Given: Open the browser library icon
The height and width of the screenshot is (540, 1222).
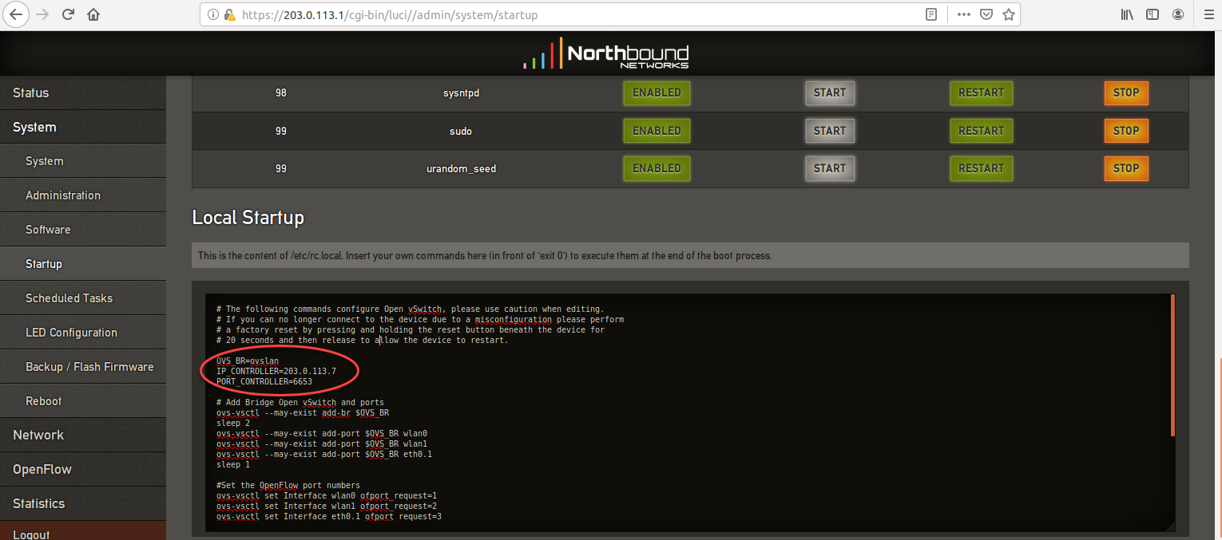Looking at the screenshot, I should point(1127,14).
